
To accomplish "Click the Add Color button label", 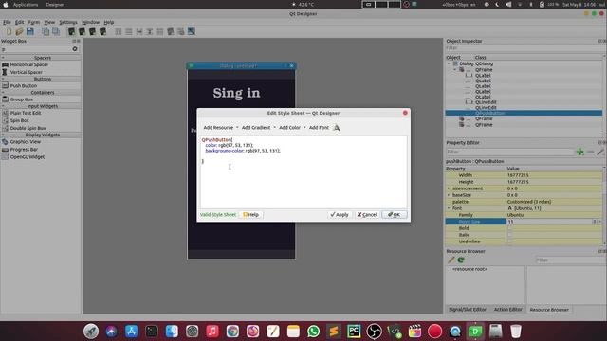I will pos(289,128).
